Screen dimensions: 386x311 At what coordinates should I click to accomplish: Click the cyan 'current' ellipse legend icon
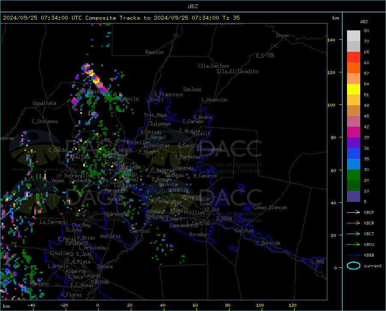(353, 266)
